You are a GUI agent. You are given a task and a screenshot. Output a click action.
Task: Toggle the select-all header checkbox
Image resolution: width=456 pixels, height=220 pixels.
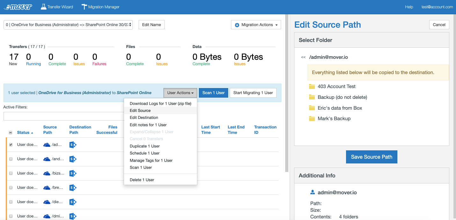pos(11,133)
